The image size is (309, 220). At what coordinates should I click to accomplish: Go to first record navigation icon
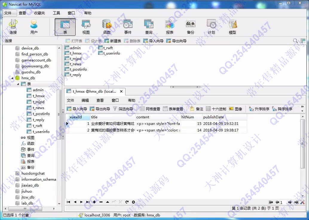click(68, 202)
